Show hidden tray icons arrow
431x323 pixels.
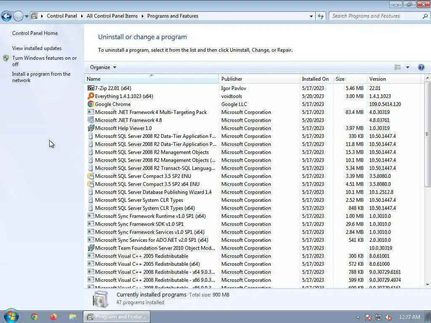click(358, 317)
